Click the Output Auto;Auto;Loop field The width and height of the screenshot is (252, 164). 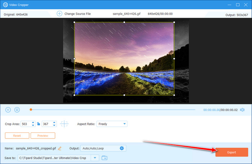[x=103, y=148]
